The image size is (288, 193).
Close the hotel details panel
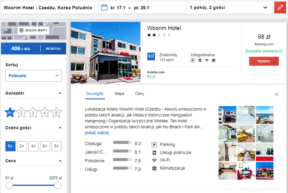(276, 95)
